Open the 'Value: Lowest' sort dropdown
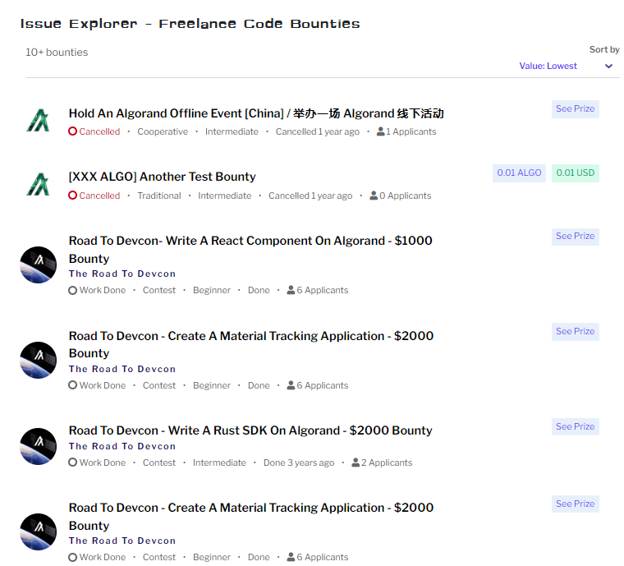The image size is (624, 566). [x=548, y=66]
